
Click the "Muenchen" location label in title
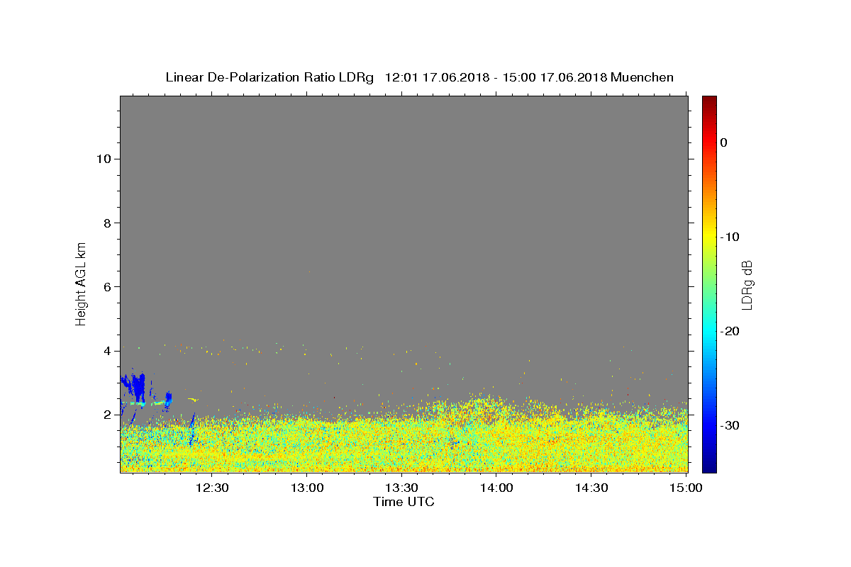642,77
